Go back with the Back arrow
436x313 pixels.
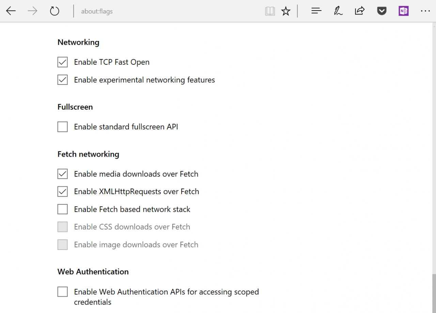point(11,11)
